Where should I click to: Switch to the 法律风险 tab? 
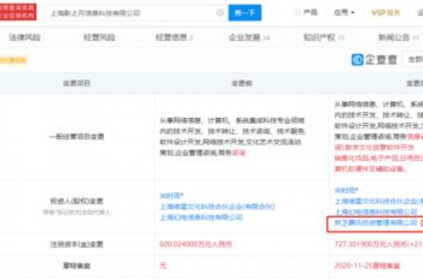coord(25,37)
